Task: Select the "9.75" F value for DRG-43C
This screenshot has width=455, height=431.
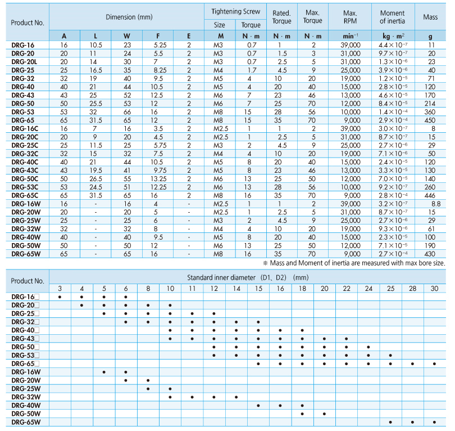Action: pos(160,170)
